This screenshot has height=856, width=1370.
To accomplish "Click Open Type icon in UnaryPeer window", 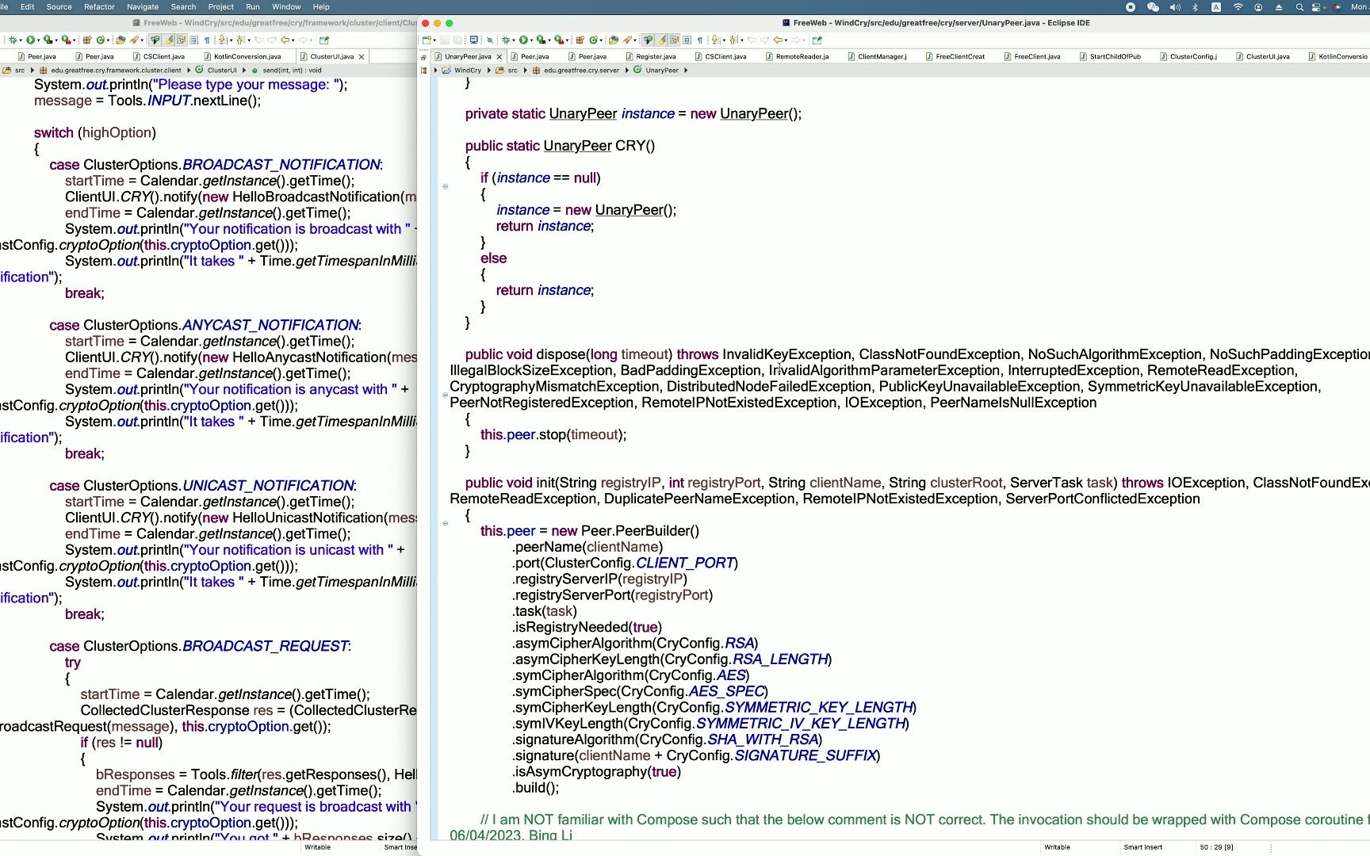I will (x=614, y=40).
